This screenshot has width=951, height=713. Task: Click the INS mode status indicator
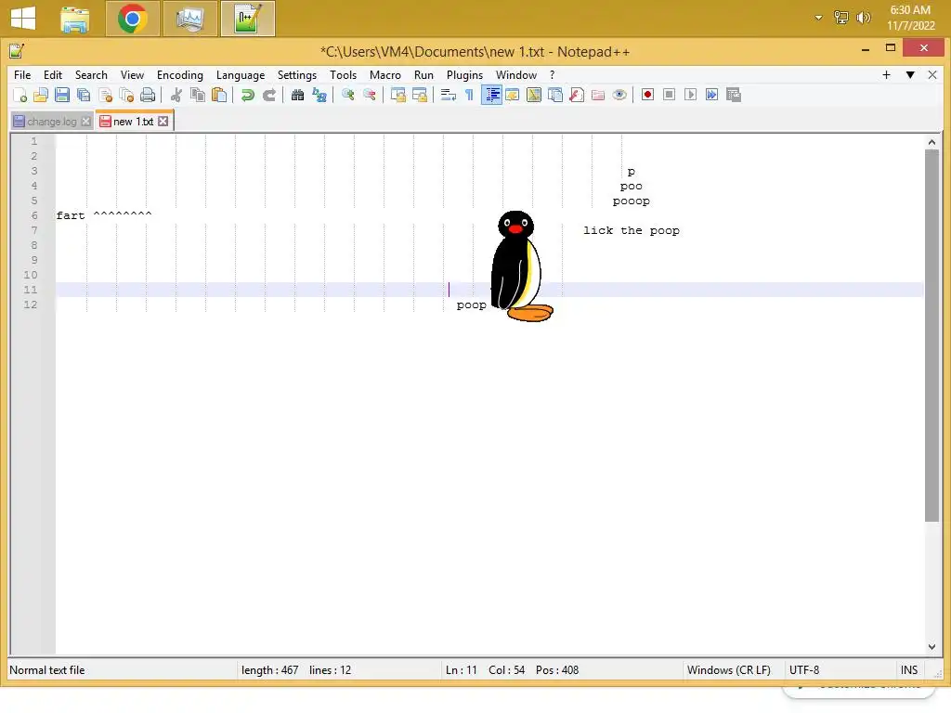[908, 670]
